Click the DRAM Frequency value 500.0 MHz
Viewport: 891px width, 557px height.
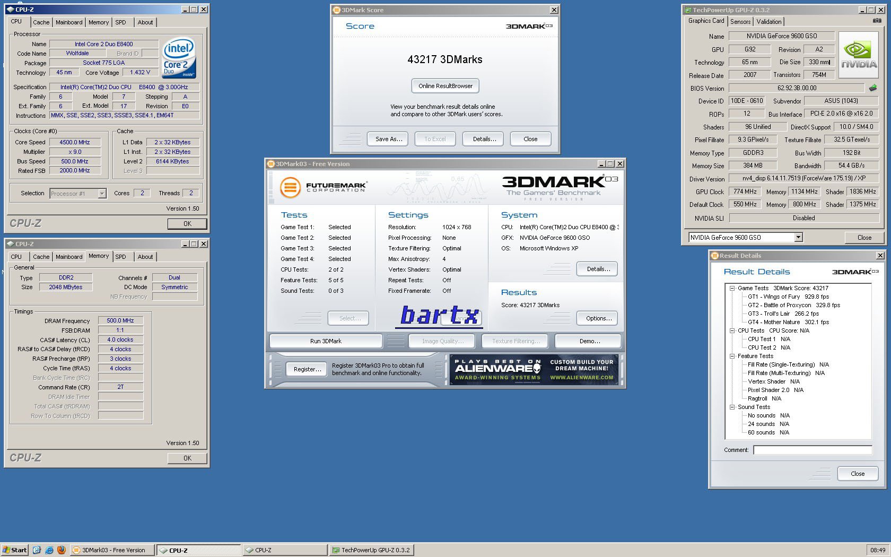point(120,321)
